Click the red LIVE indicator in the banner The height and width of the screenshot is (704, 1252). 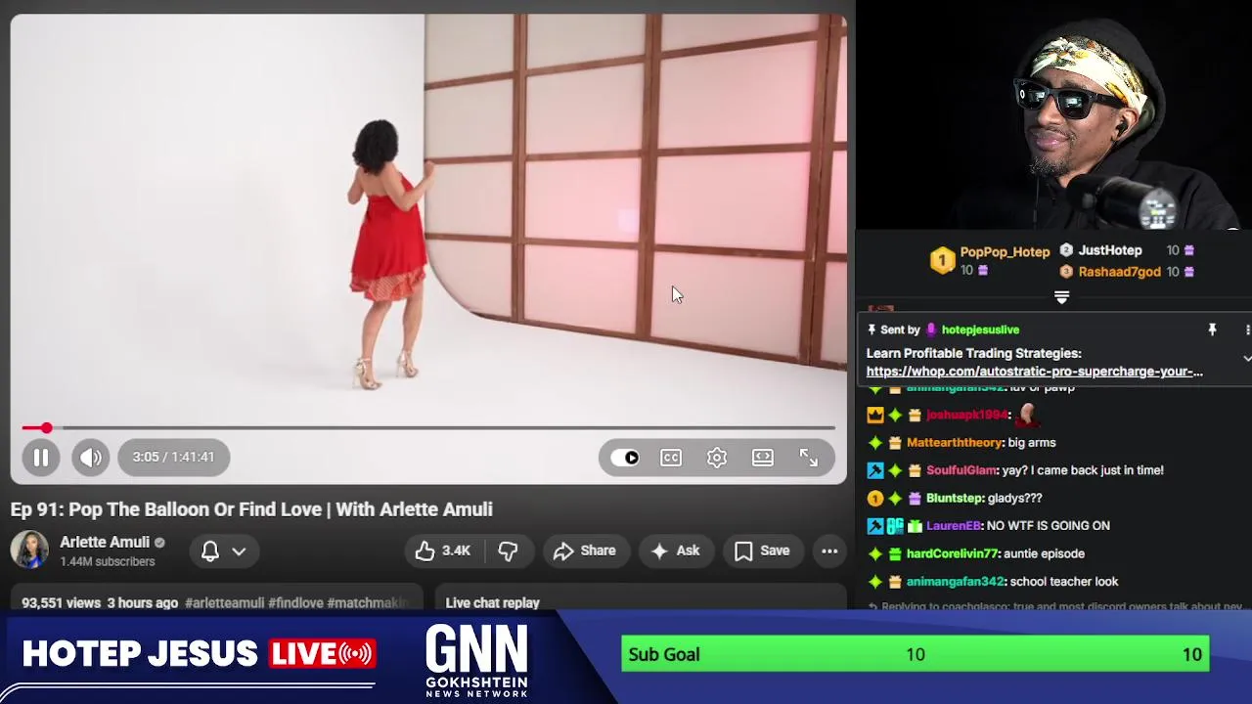[x=322, y=653]
